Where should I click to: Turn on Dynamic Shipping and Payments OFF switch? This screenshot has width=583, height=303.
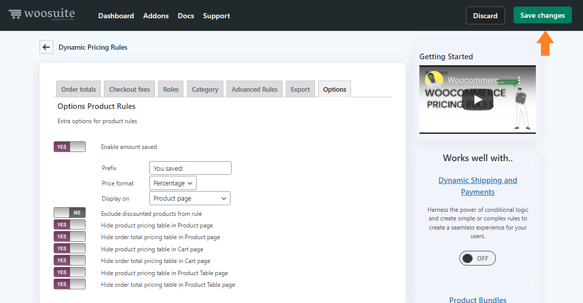click(478, 258)
